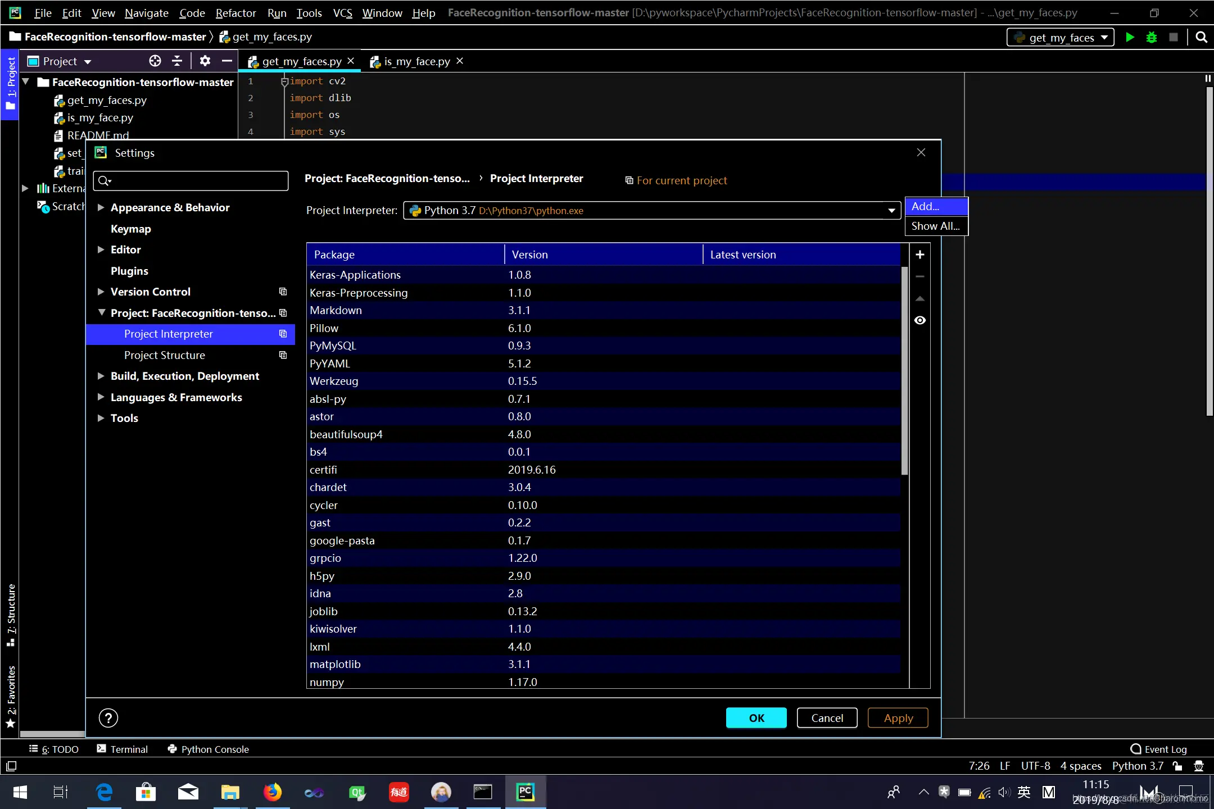Click the Settings help question mark
The width and height of the screenshot is (1214, 809).
tap(108, 717)
